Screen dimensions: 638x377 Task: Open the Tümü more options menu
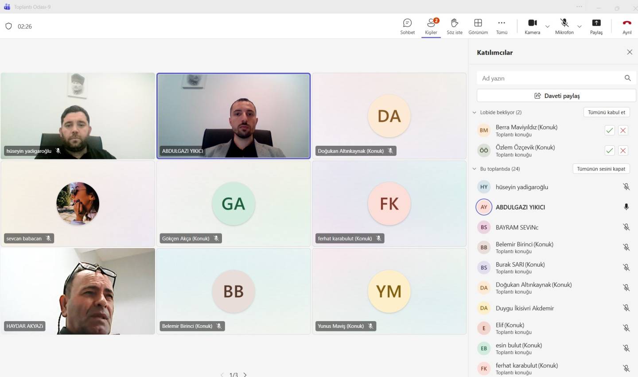(x=502, y=26)
